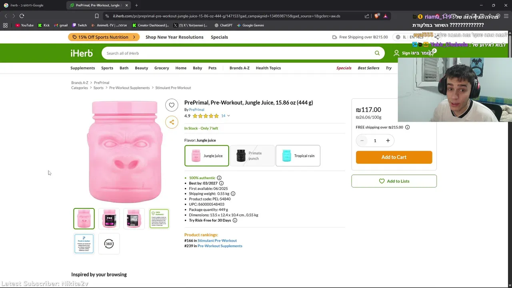Open the Stimulant Pre-Workout ranking link

pos(217,240)
